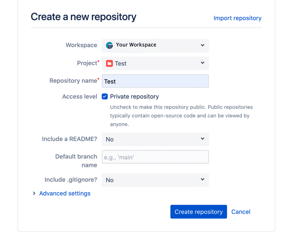Open the Include a README dropdown
Image resolution: width=294 pixels, height=237 pixels.
point(155,139)
